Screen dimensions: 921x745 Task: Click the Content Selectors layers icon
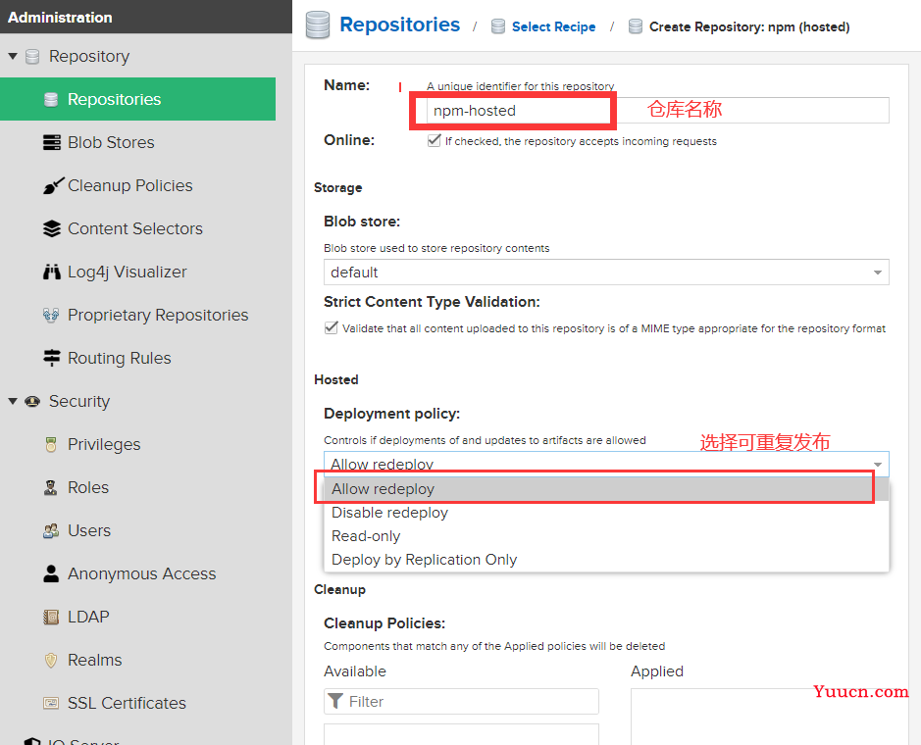click(52, 229)
